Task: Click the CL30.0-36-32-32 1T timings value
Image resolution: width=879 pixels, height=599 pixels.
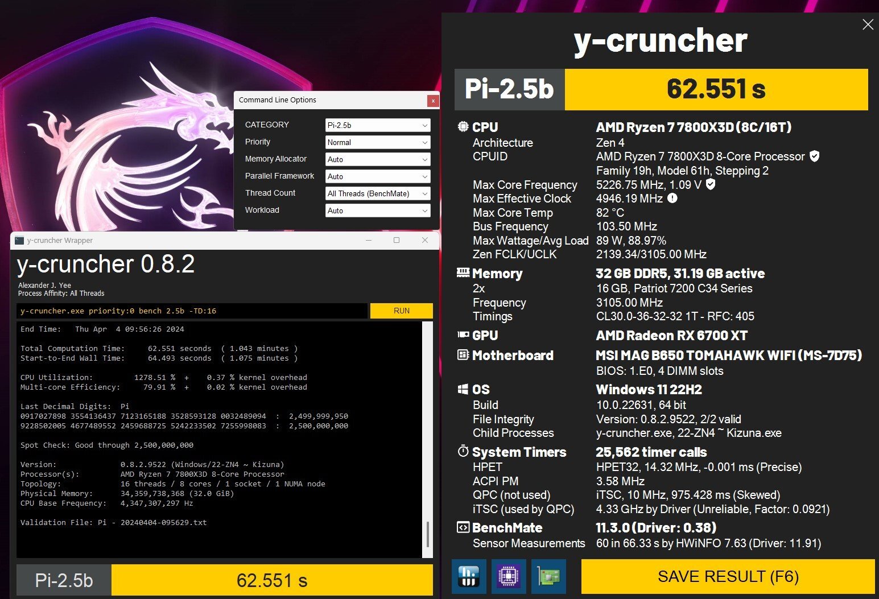Action: [x=675, y=316]
